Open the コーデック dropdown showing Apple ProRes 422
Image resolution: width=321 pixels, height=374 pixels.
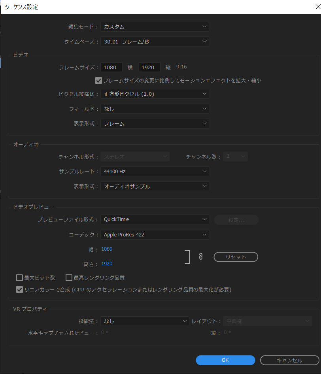155,234
